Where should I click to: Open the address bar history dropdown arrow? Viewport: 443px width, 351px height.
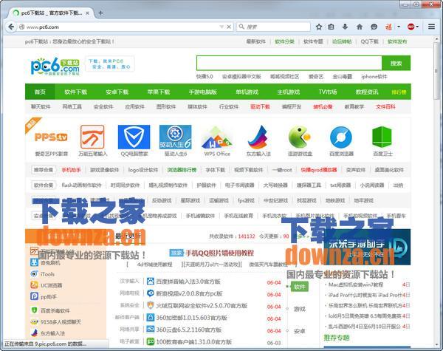[x=221, y=27]
